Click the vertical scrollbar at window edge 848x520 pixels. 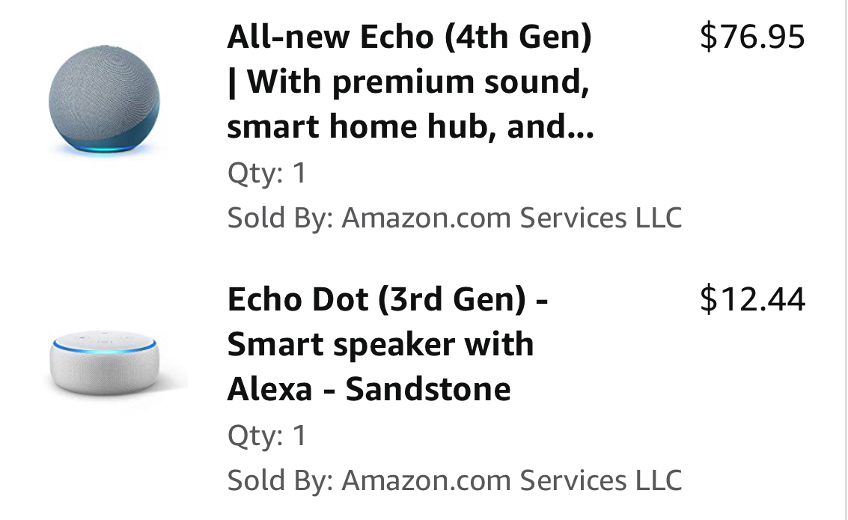tap(845, 260)
